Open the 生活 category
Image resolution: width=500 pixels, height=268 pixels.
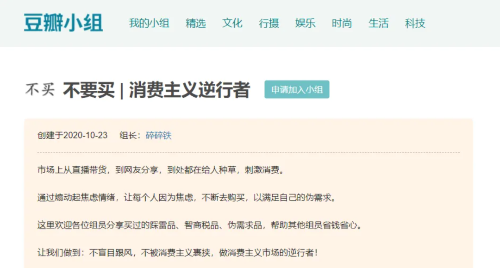click(x=379, y=23)
